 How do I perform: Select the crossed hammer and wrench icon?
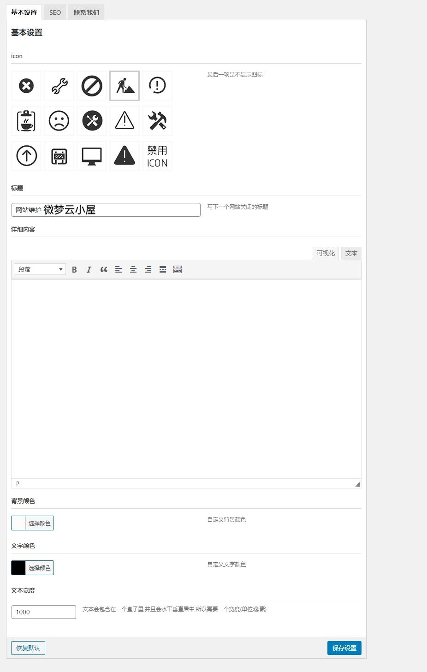[x=157, y=121]
